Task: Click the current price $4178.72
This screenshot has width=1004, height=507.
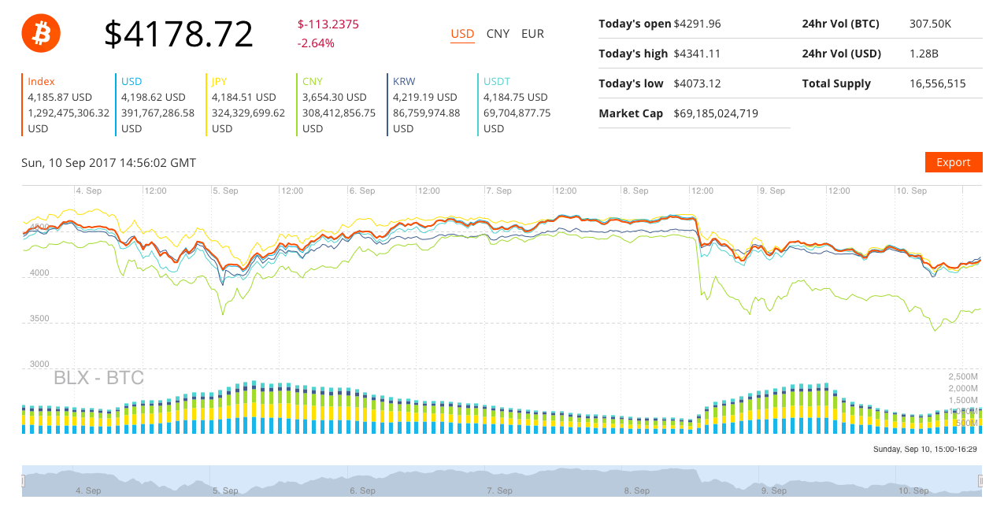Action: (x=179, y=34)
